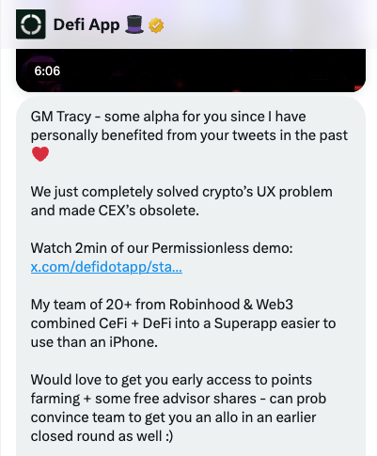The height and width of the screenshot is (456, 377).
Task: Open the Defi App conversation name
Action: (86, 24)
